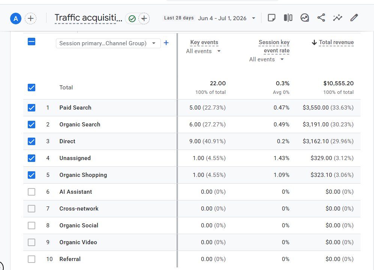
Task: Click the '1.43%' session key event rate
Action: pos(281,158)
